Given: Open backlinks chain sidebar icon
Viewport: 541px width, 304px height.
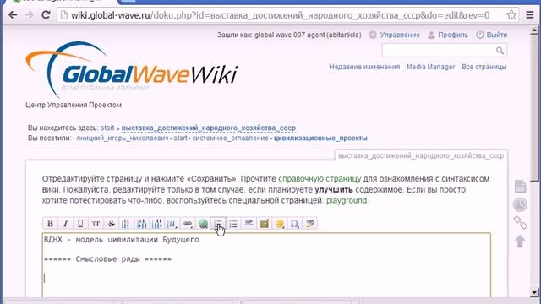Looking at the screenshot, I should coord(520,223).
